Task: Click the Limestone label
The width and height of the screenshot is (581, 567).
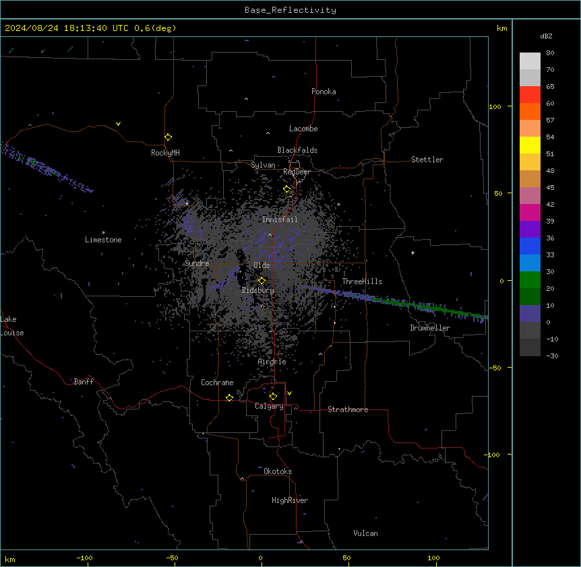Action: pyautogui.click(x=103, y=240)
